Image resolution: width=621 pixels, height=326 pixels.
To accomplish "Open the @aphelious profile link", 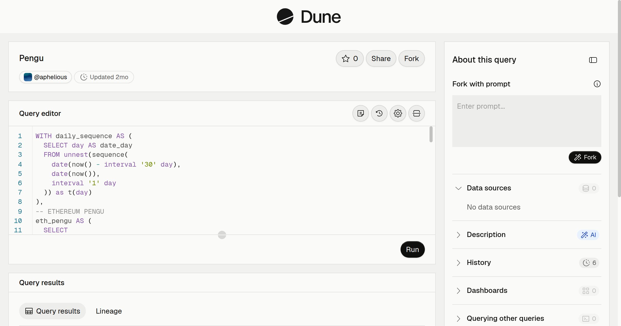I will pos(46,77).
